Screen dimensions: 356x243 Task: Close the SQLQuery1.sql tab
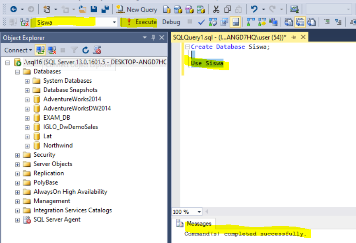click(x=303, y=37)
